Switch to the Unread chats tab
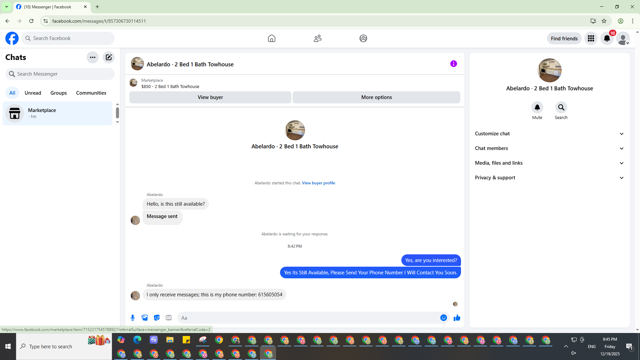 (33, 93)
